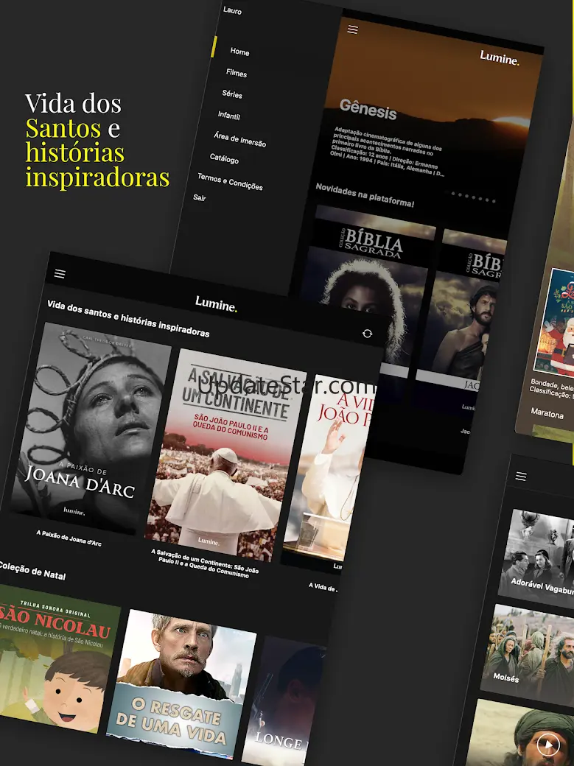Click the Lumine logo above Vida dos santos
Screen dimensions: 574x766
pyautogui.click(x=216, y=304)
